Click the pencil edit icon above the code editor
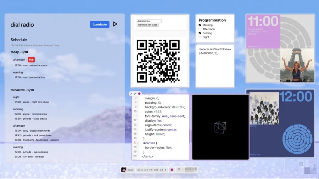Screen dimensions: 319x179 coord(135,93)
